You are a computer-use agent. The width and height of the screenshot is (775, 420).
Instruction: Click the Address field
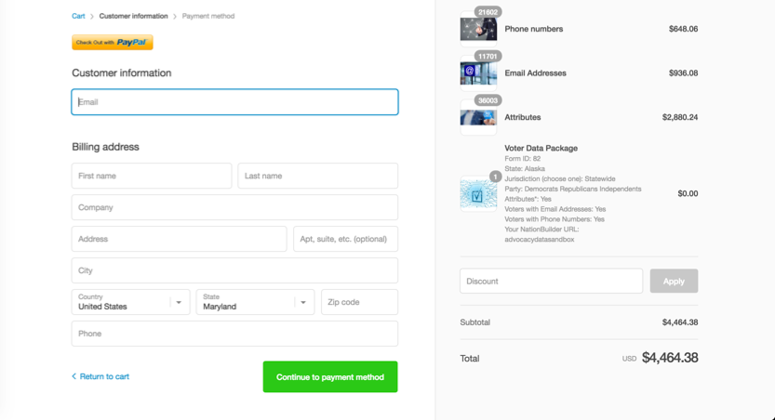click(179, 239)
